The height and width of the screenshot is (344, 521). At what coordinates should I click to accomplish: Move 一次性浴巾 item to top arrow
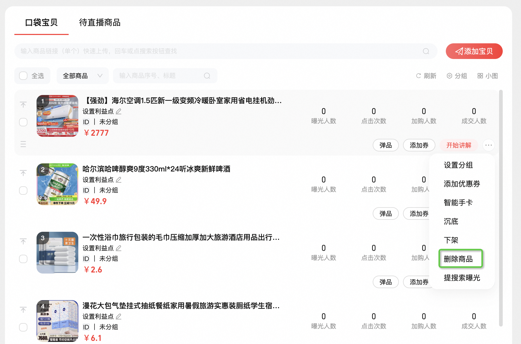pos(23,241)
